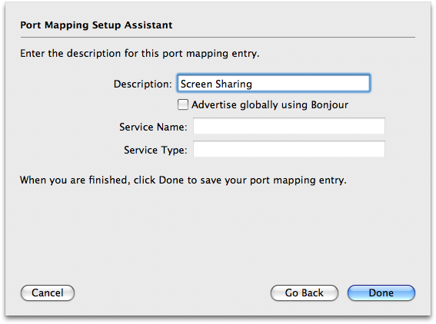Click the 'Service Type:' label
This screenshot has height=324, width=436.
155,150
